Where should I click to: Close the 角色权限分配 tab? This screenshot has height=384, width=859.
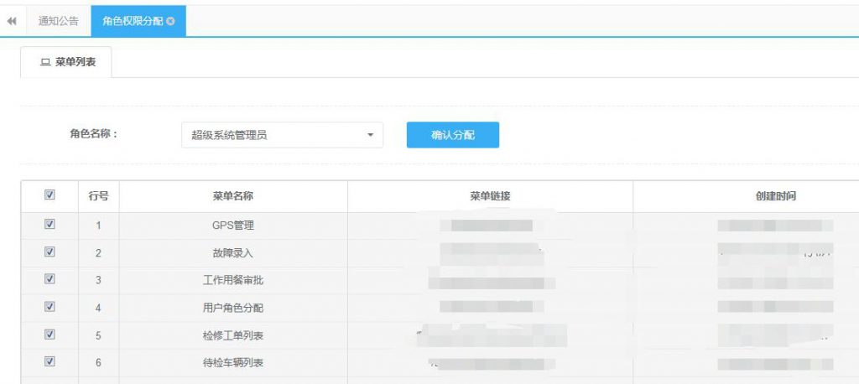(x=171, y=21)
